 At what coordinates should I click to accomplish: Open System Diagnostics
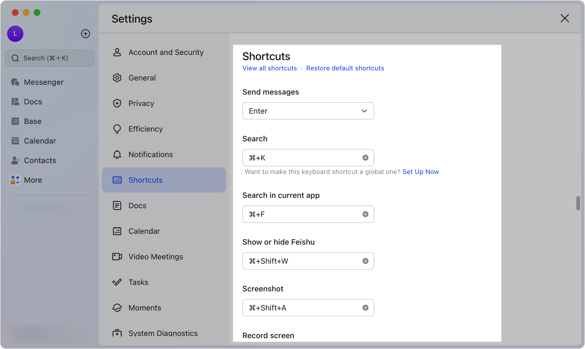pyautogui.click(x=163, y=333)
